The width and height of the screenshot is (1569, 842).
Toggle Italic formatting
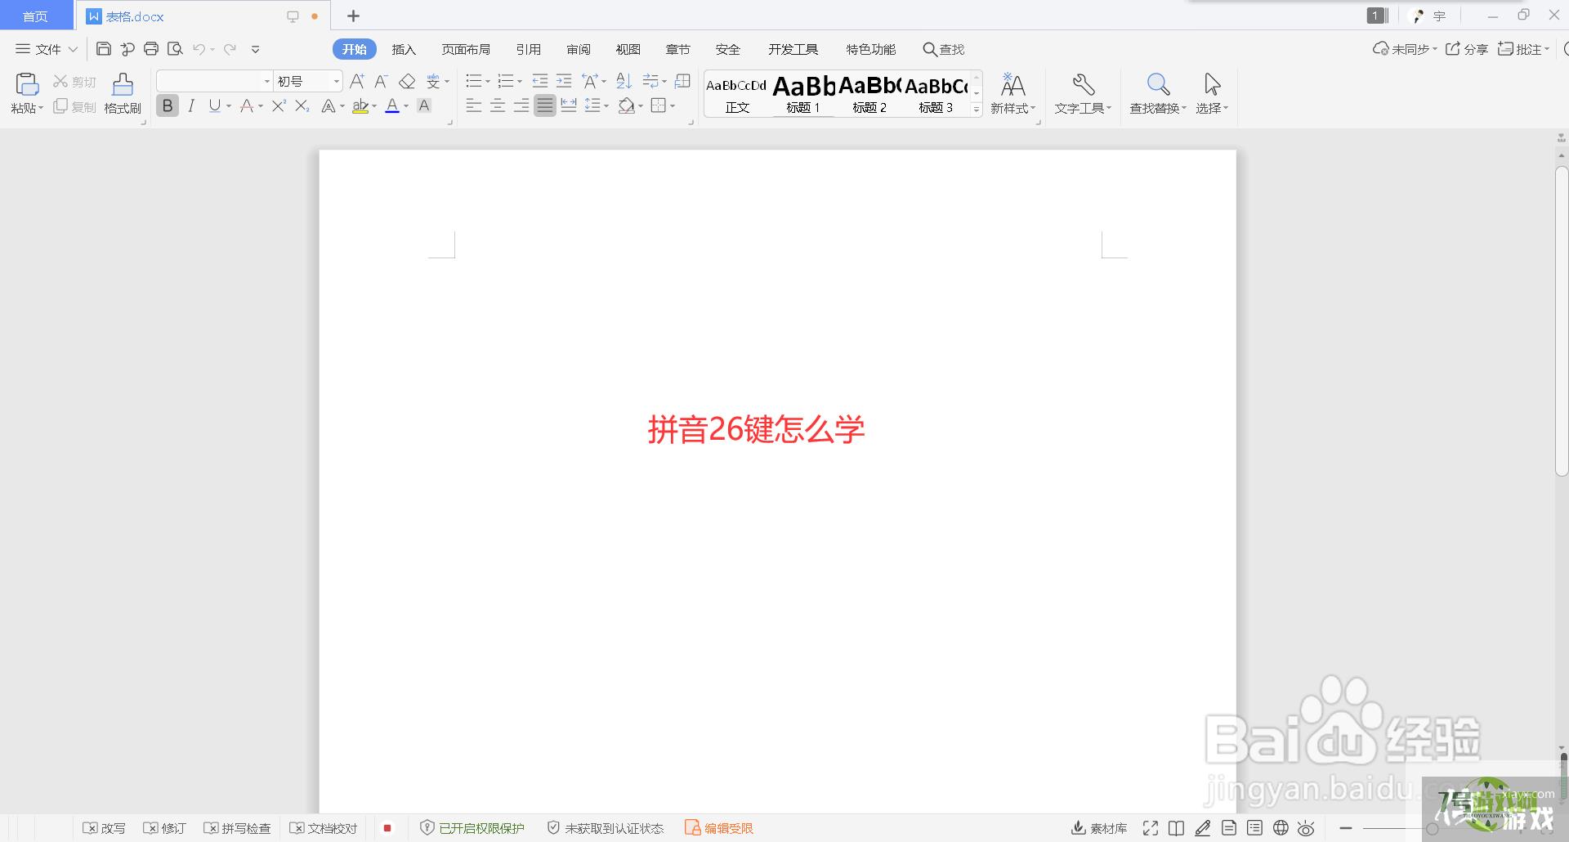(191, 105)
